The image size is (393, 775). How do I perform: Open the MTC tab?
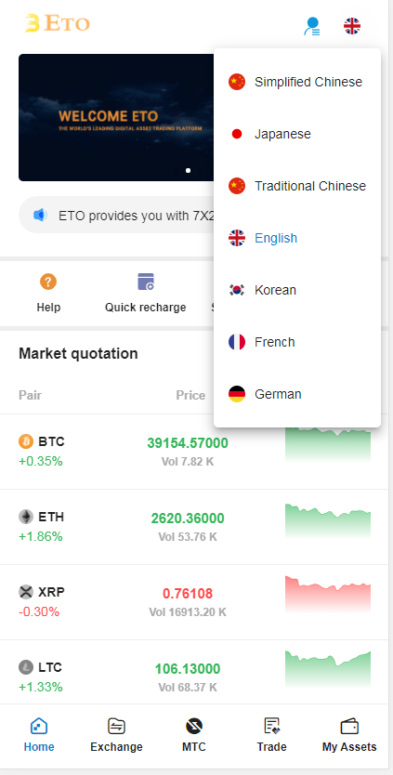click(x=194, y=735)
